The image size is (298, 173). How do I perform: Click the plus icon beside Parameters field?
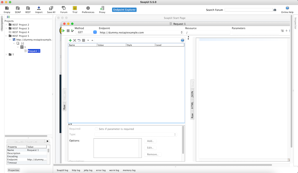click(286, 31)
